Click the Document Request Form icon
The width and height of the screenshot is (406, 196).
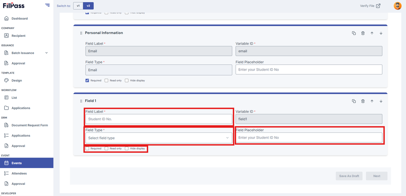(6, 125)
